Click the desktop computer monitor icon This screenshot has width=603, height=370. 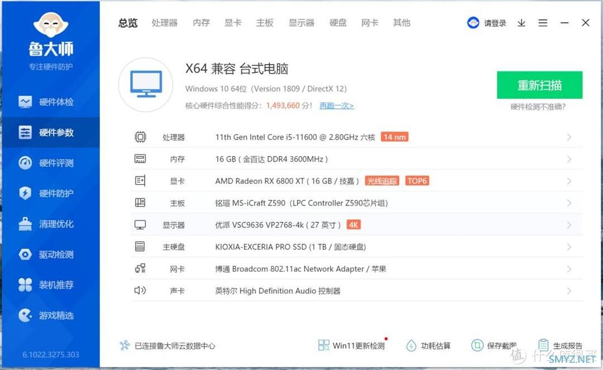pyautogui.click(x=146, y=84)
